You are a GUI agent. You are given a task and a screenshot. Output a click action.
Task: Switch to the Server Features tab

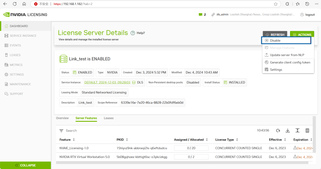point(86,118)
